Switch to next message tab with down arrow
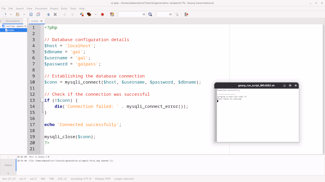 8,173
